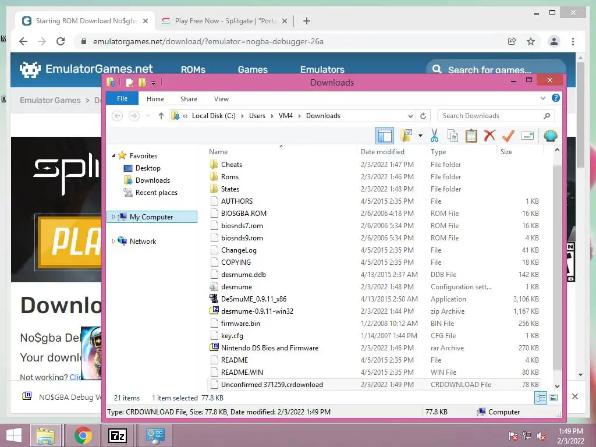Select the BIOSGBA.ROM file
596x447 pixels.
click(244, 214)
